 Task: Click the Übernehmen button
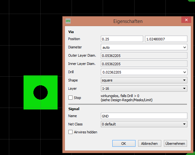(175, 144)
